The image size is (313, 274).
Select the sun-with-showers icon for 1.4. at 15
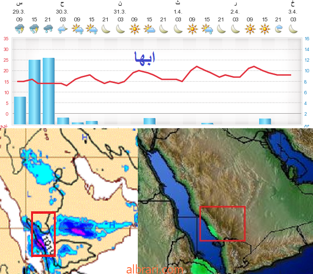(207, 29)
